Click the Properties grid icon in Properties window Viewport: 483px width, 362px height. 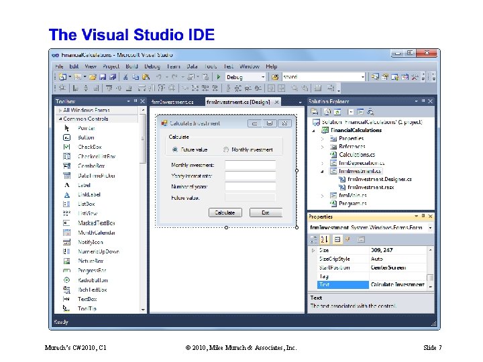[337, 239]
